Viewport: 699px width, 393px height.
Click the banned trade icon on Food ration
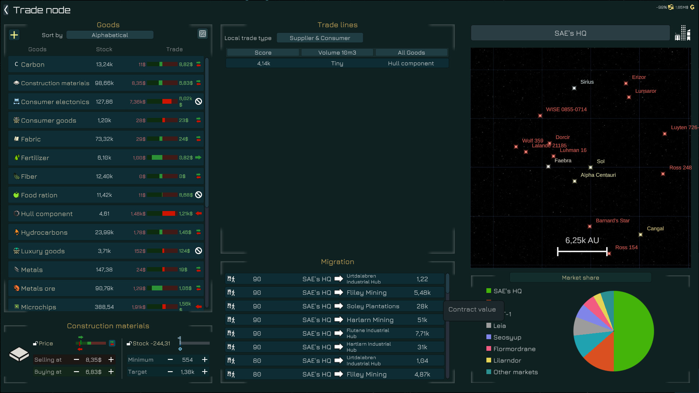[x=198, y=195]
